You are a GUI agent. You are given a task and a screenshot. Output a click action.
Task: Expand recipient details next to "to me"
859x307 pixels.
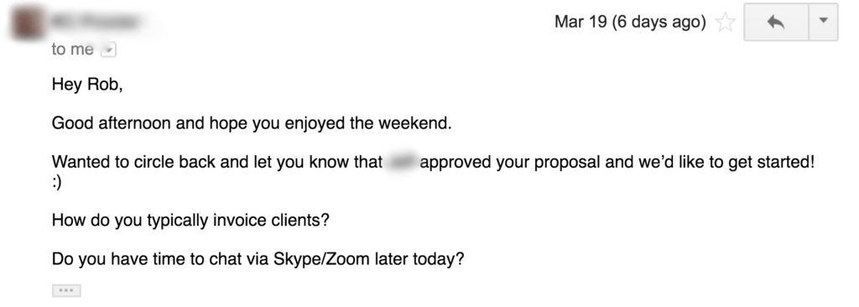[x=109, y=50]
